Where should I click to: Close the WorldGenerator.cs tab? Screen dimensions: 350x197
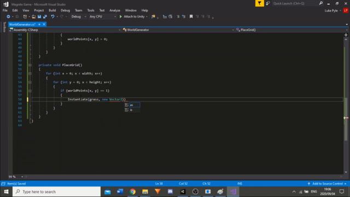click(x=44, y=24)
